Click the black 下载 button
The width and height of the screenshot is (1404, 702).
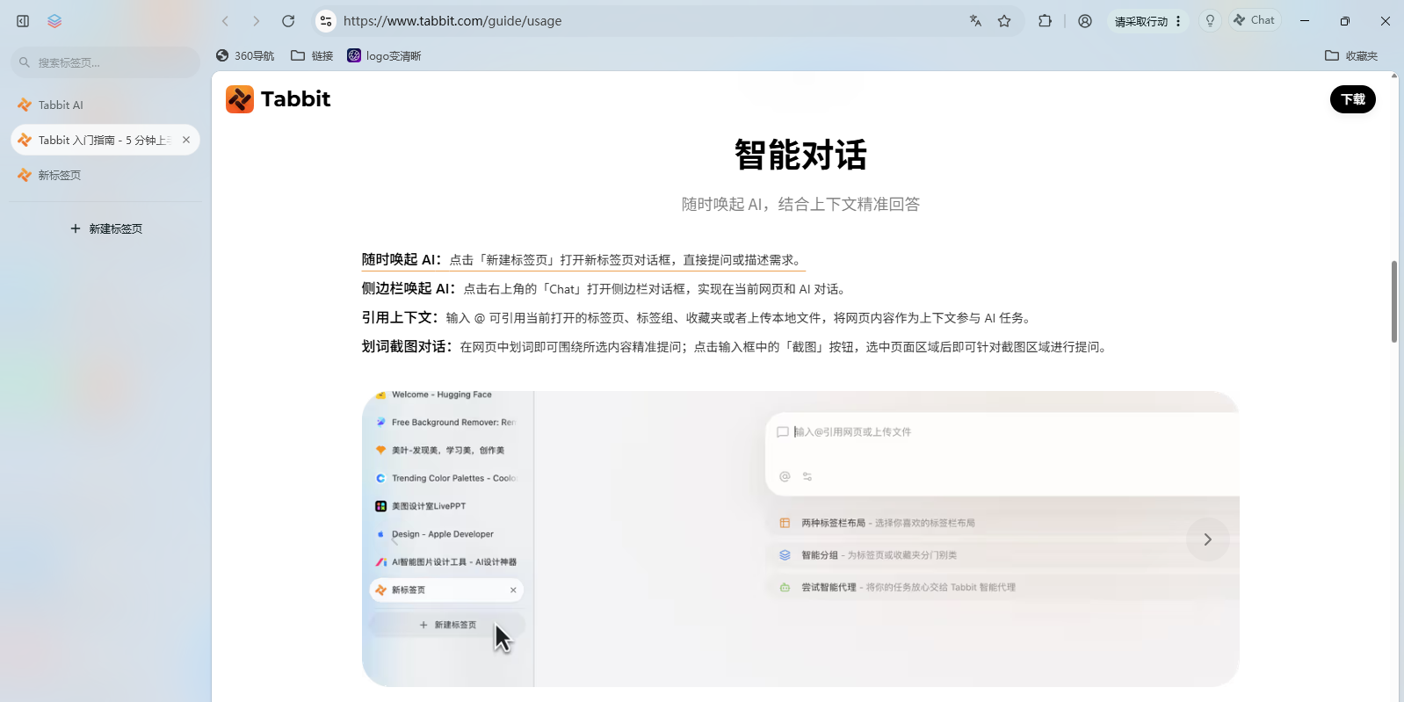(x=1353, y=99)
